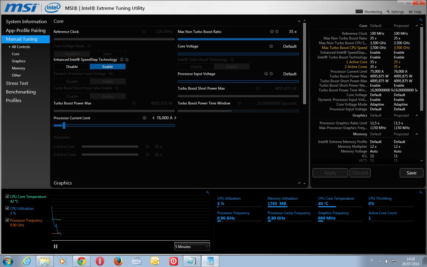This screenshot has width=427, height=267.
Task: Select the Graphics sub-item under Manual Tuning
Action: pyautogui.click(x=19, y=61)
